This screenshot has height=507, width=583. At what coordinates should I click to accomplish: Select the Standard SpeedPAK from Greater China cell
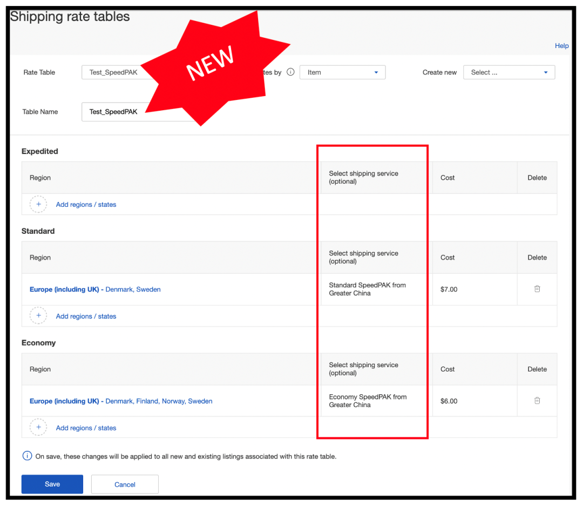374,289
